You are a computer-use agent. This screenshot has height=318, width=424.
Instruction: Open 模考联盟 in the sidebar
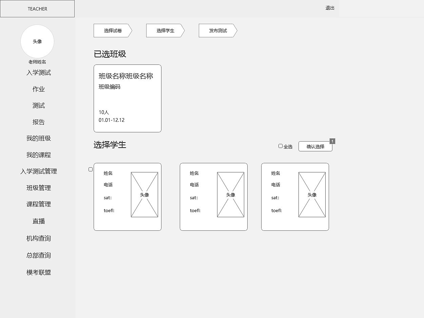(x=38, y=272)
